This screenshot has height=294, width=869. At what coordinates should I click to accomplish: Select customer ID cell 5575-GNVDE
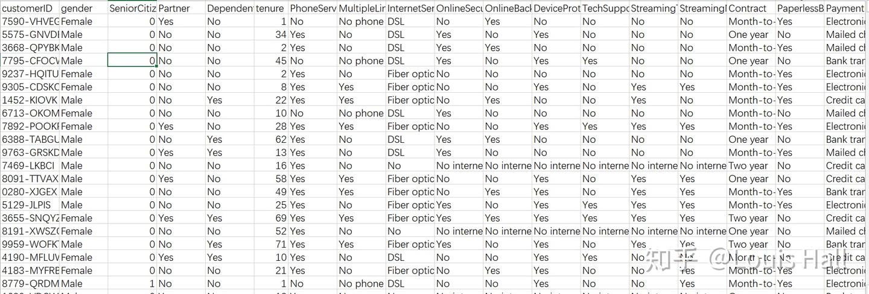pos(30,35)
